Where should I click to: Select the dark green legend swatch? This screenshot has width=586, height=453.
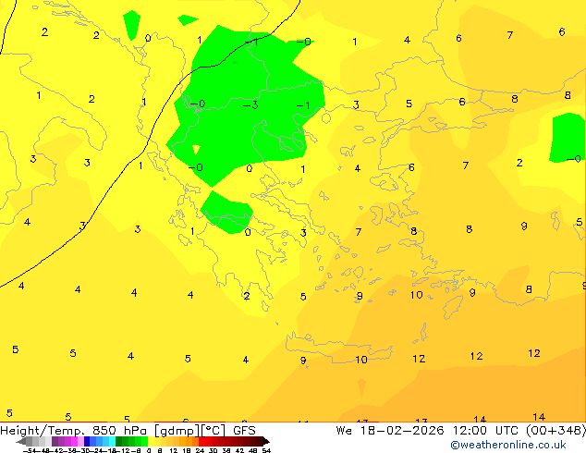click(x=118, y=441)
